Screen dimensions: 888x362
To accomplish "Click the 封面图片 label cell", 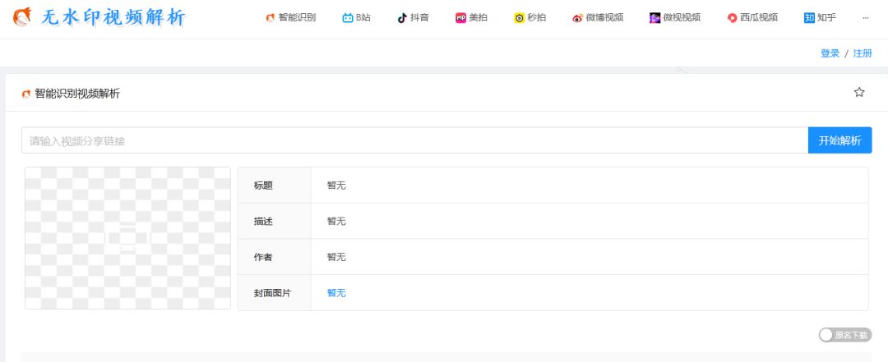I will [275, 293].
